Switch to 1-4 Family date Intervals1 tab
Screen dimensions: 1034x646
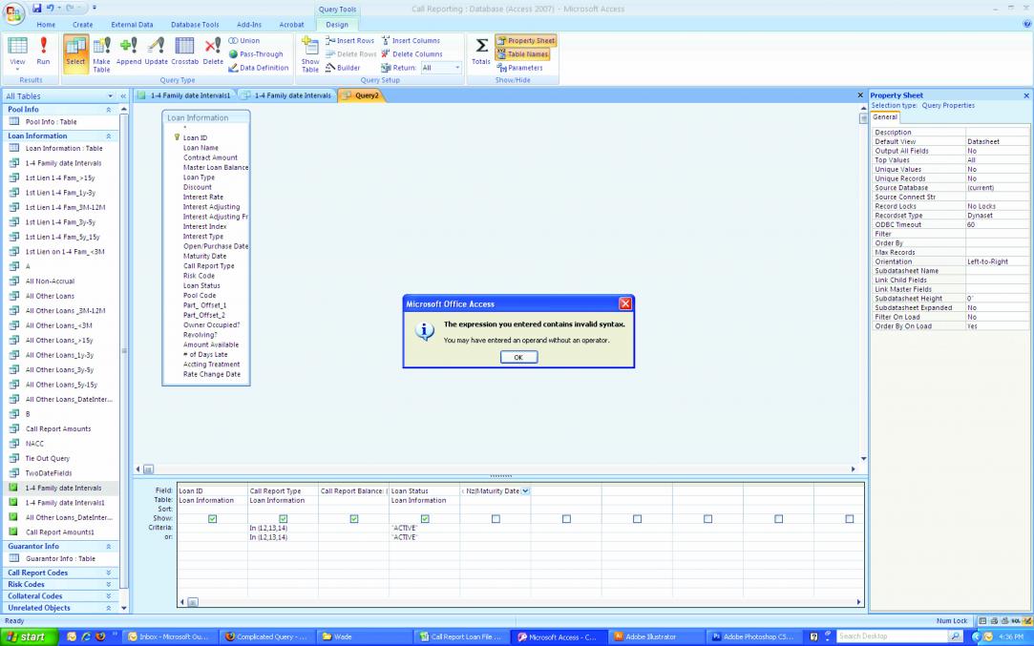pyautogui.click(x=184, y=95)
